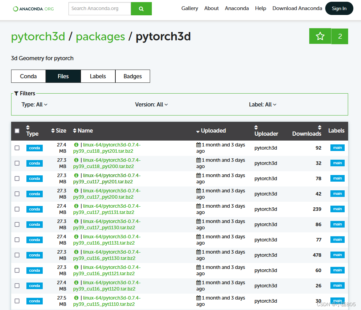Click main label badge in 239 downloads row
The height and width of the screenshot is (310, 361).
[x=337, y=209]
